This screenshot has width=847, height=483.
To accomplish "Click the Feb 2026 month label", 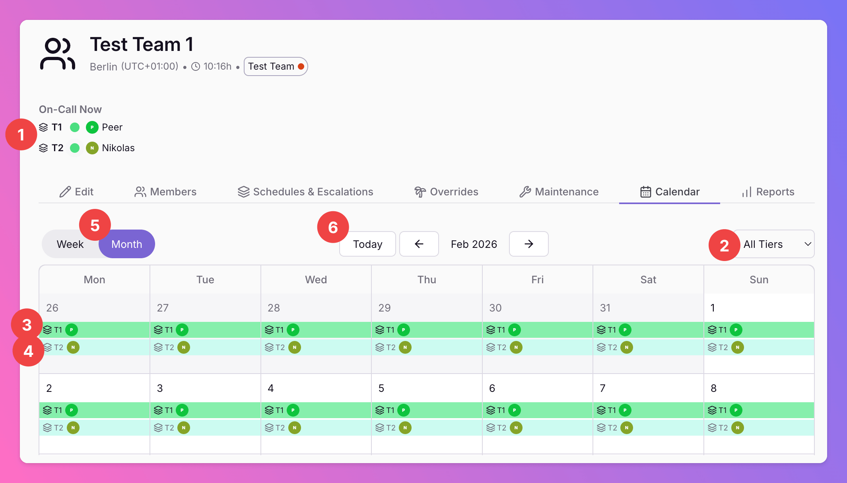I will click(474, 244).
